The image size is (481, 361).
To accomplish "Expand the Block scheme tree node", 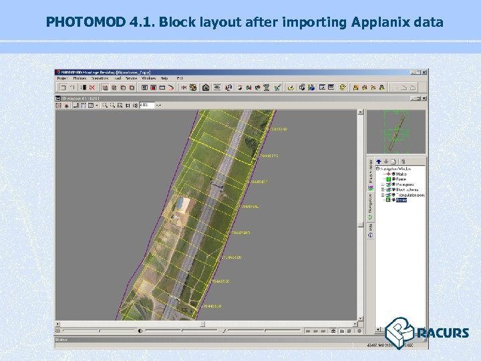I will coord(383,190).
